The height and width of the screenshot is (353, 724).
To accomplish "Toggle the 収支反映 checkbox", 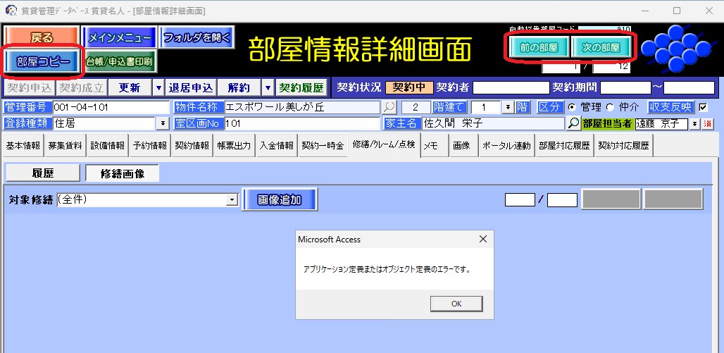I will 702,107.
